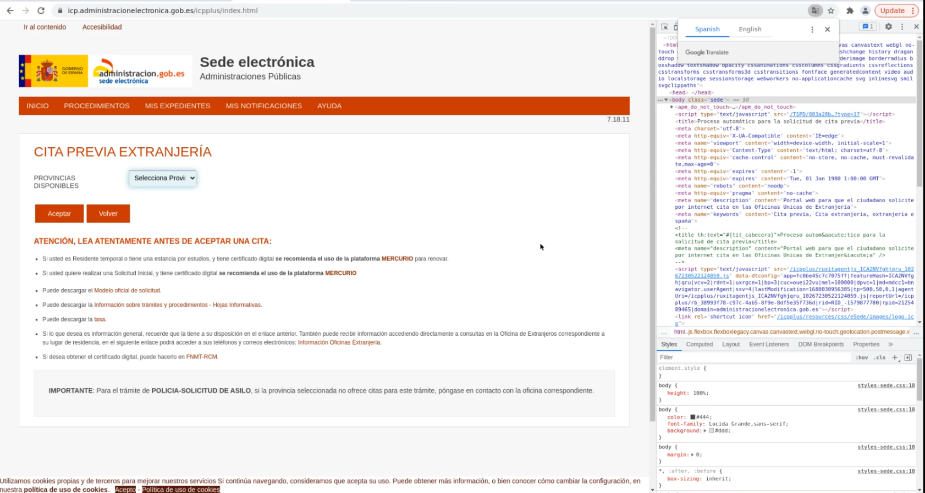
Task: Show more DevTools sidebar tabs chevron
Action: point(890,345)
